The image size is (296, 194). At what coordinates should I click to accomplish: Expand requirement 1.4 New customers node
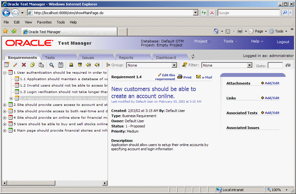pyautogui.click(x=11, y=98)
